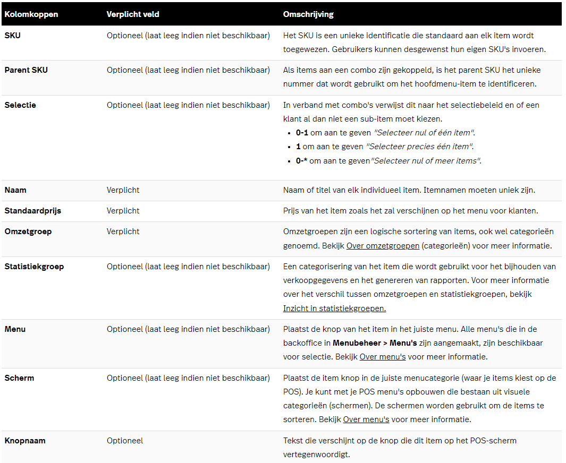Select the Knopnaam row label
The image size is (566, 463).
(25, 441)
